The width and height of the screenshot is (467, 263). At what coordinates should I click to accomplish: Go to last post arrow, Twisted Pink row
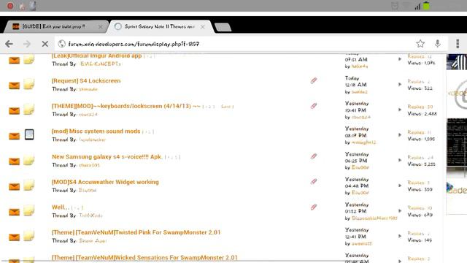pyautogui.click(x=400, y=236)
